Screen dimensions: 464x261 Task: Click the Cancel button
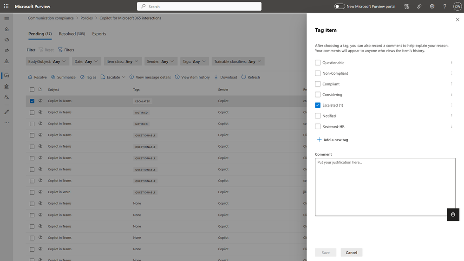click(x=351, y=253)
